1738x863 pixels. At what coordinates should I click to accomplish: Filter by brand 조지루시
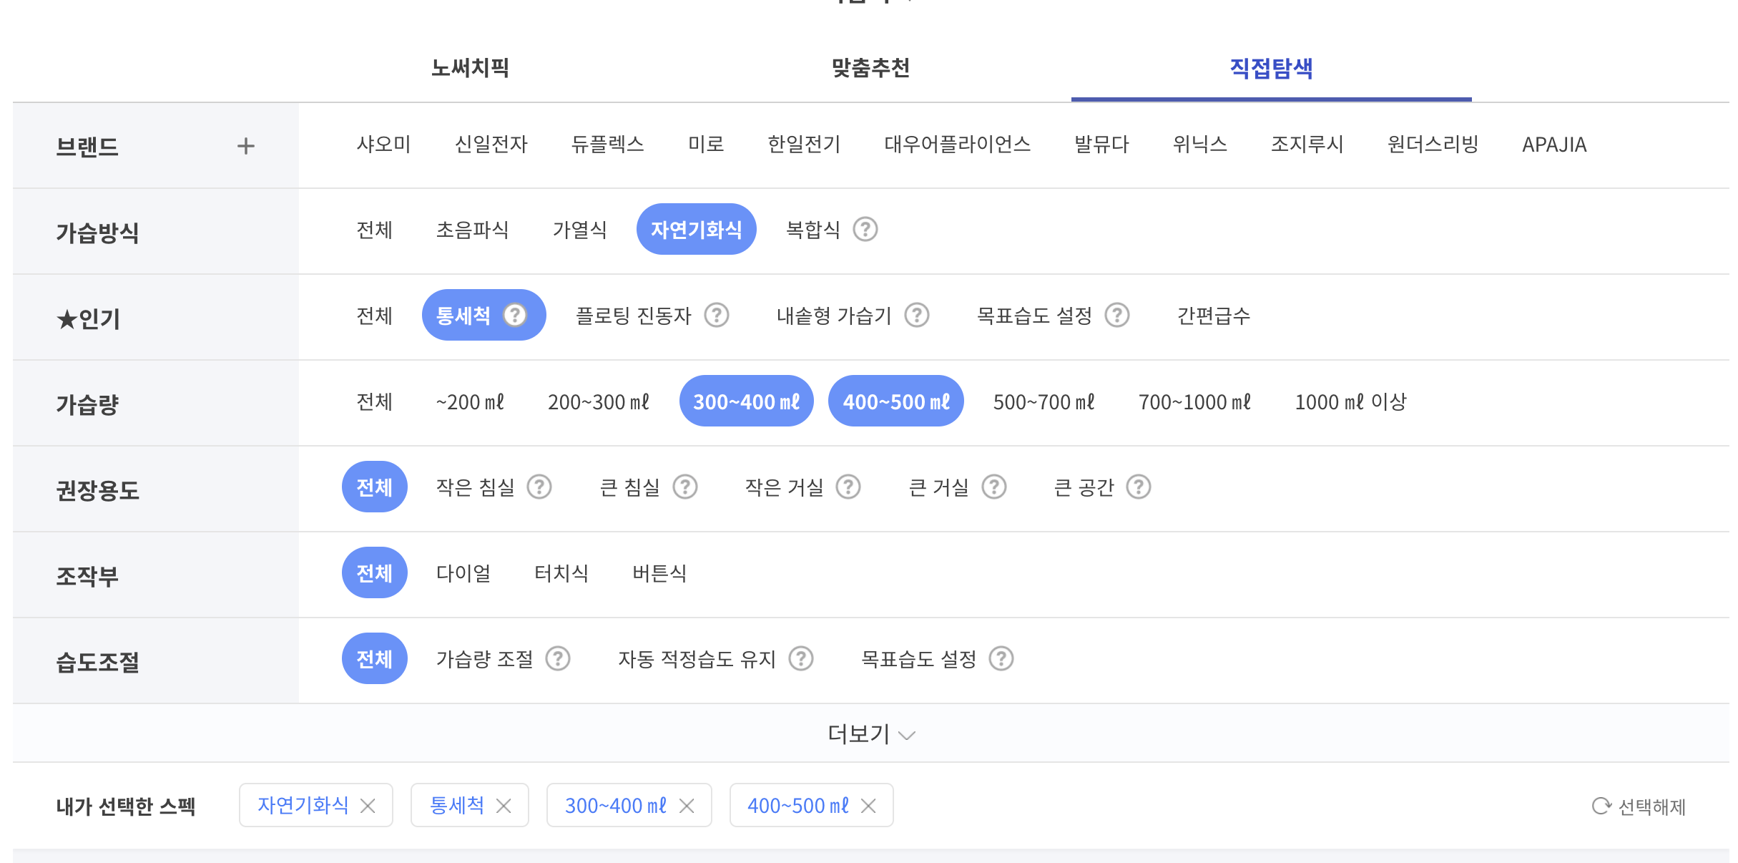click(x=1307, y=144)
